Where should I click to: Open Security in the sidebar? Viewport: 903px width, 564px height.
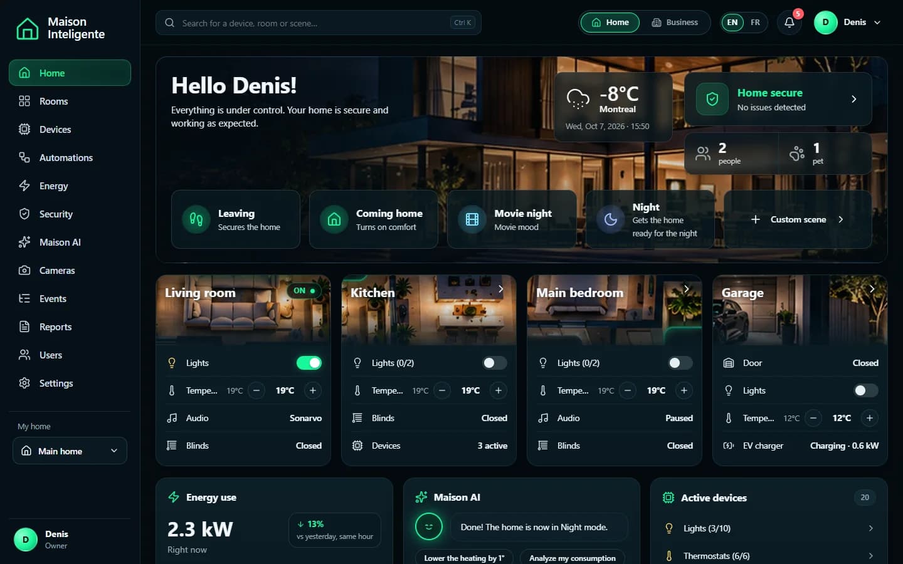tap(70, 214)
